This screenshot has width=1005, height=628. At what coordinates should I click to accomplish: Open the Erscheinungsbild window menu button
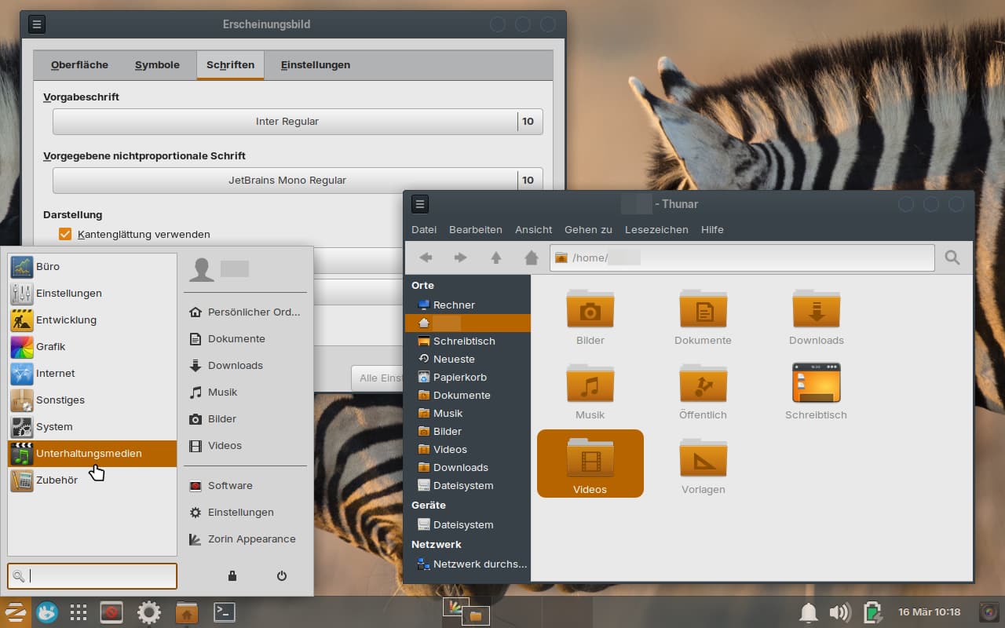click(x=37, y=24)
